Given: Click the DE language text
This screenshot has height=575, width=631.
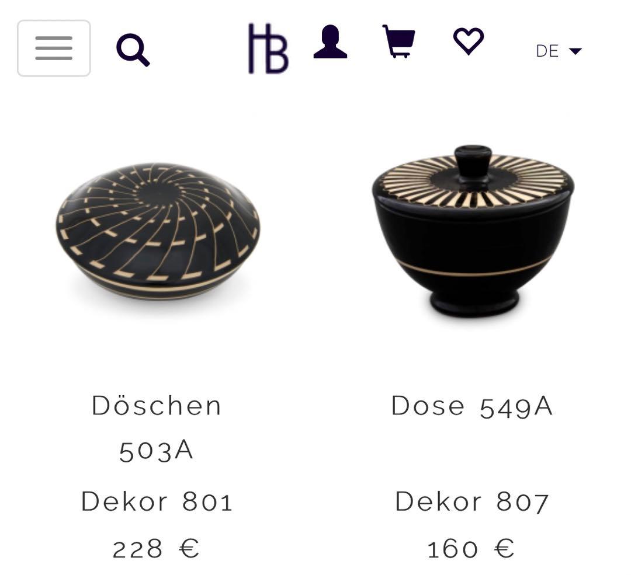Looking at the screenshot, I should tap(547, 51).
